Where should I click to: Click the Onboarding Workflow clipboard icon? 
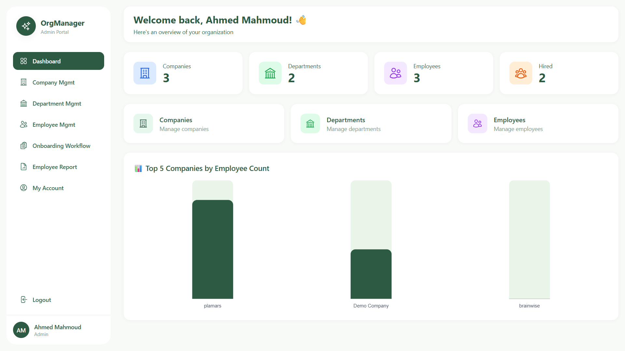click(23, 146)
